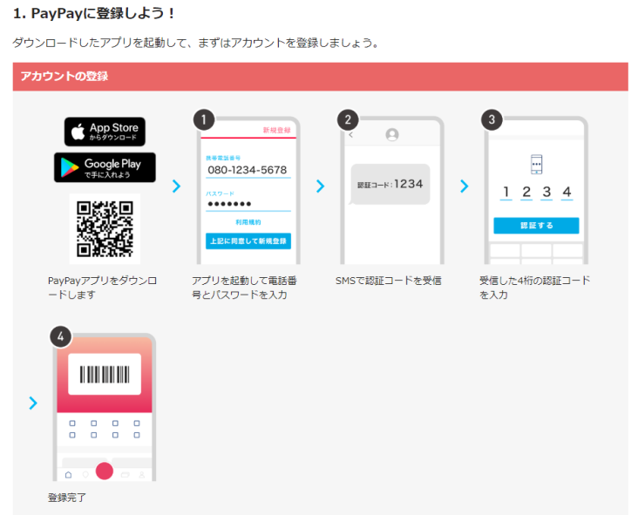
Task: Click the 上記に同意して新規登録 button
Action: tap(248, 241)
